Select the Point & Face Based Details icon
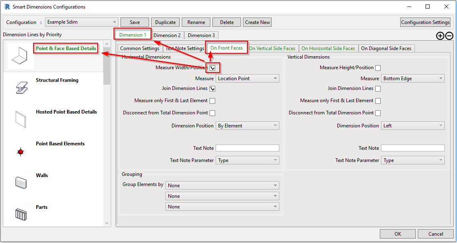 (21, 56)
